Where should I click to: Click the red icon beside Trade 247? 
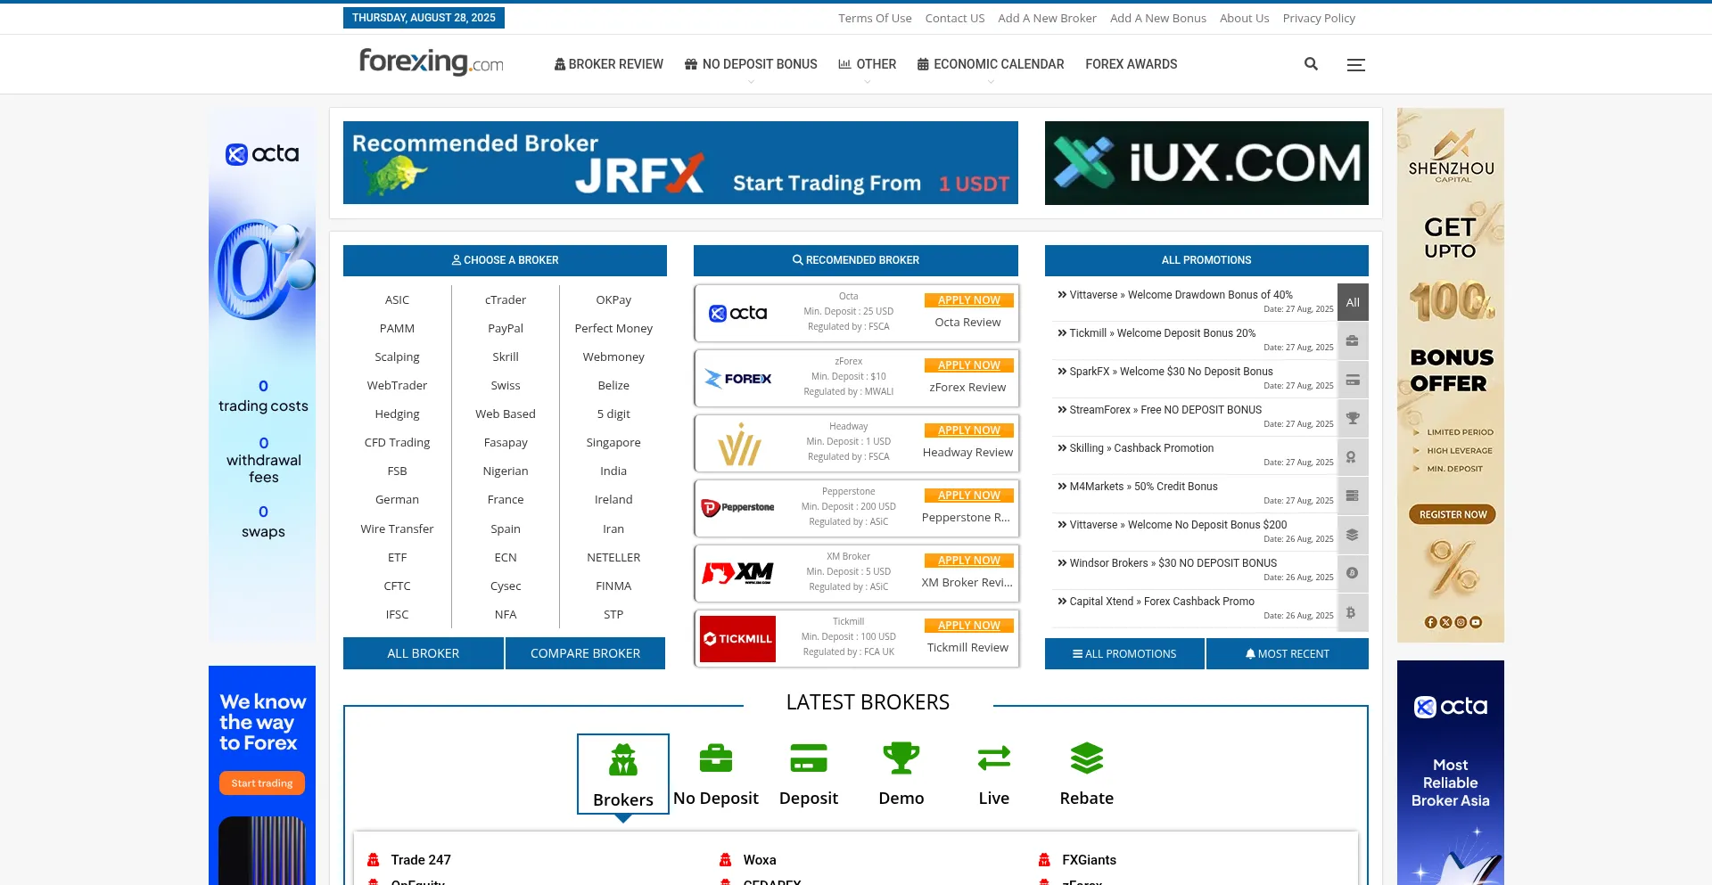tap(374, 860)
